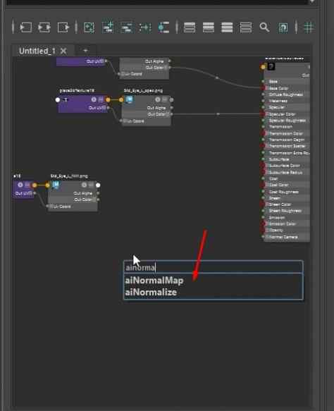Click the cyan node layout icon left of view modes
The height and width of the screenshot is (411, 334).
[x=163, y=27]
